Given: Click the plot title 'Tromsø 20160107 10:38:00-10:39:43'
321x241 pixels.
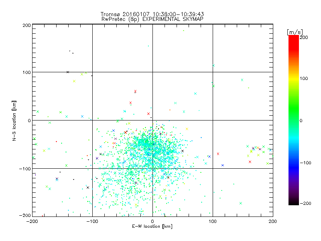Looking at the screenshot, I should [152, 14].
